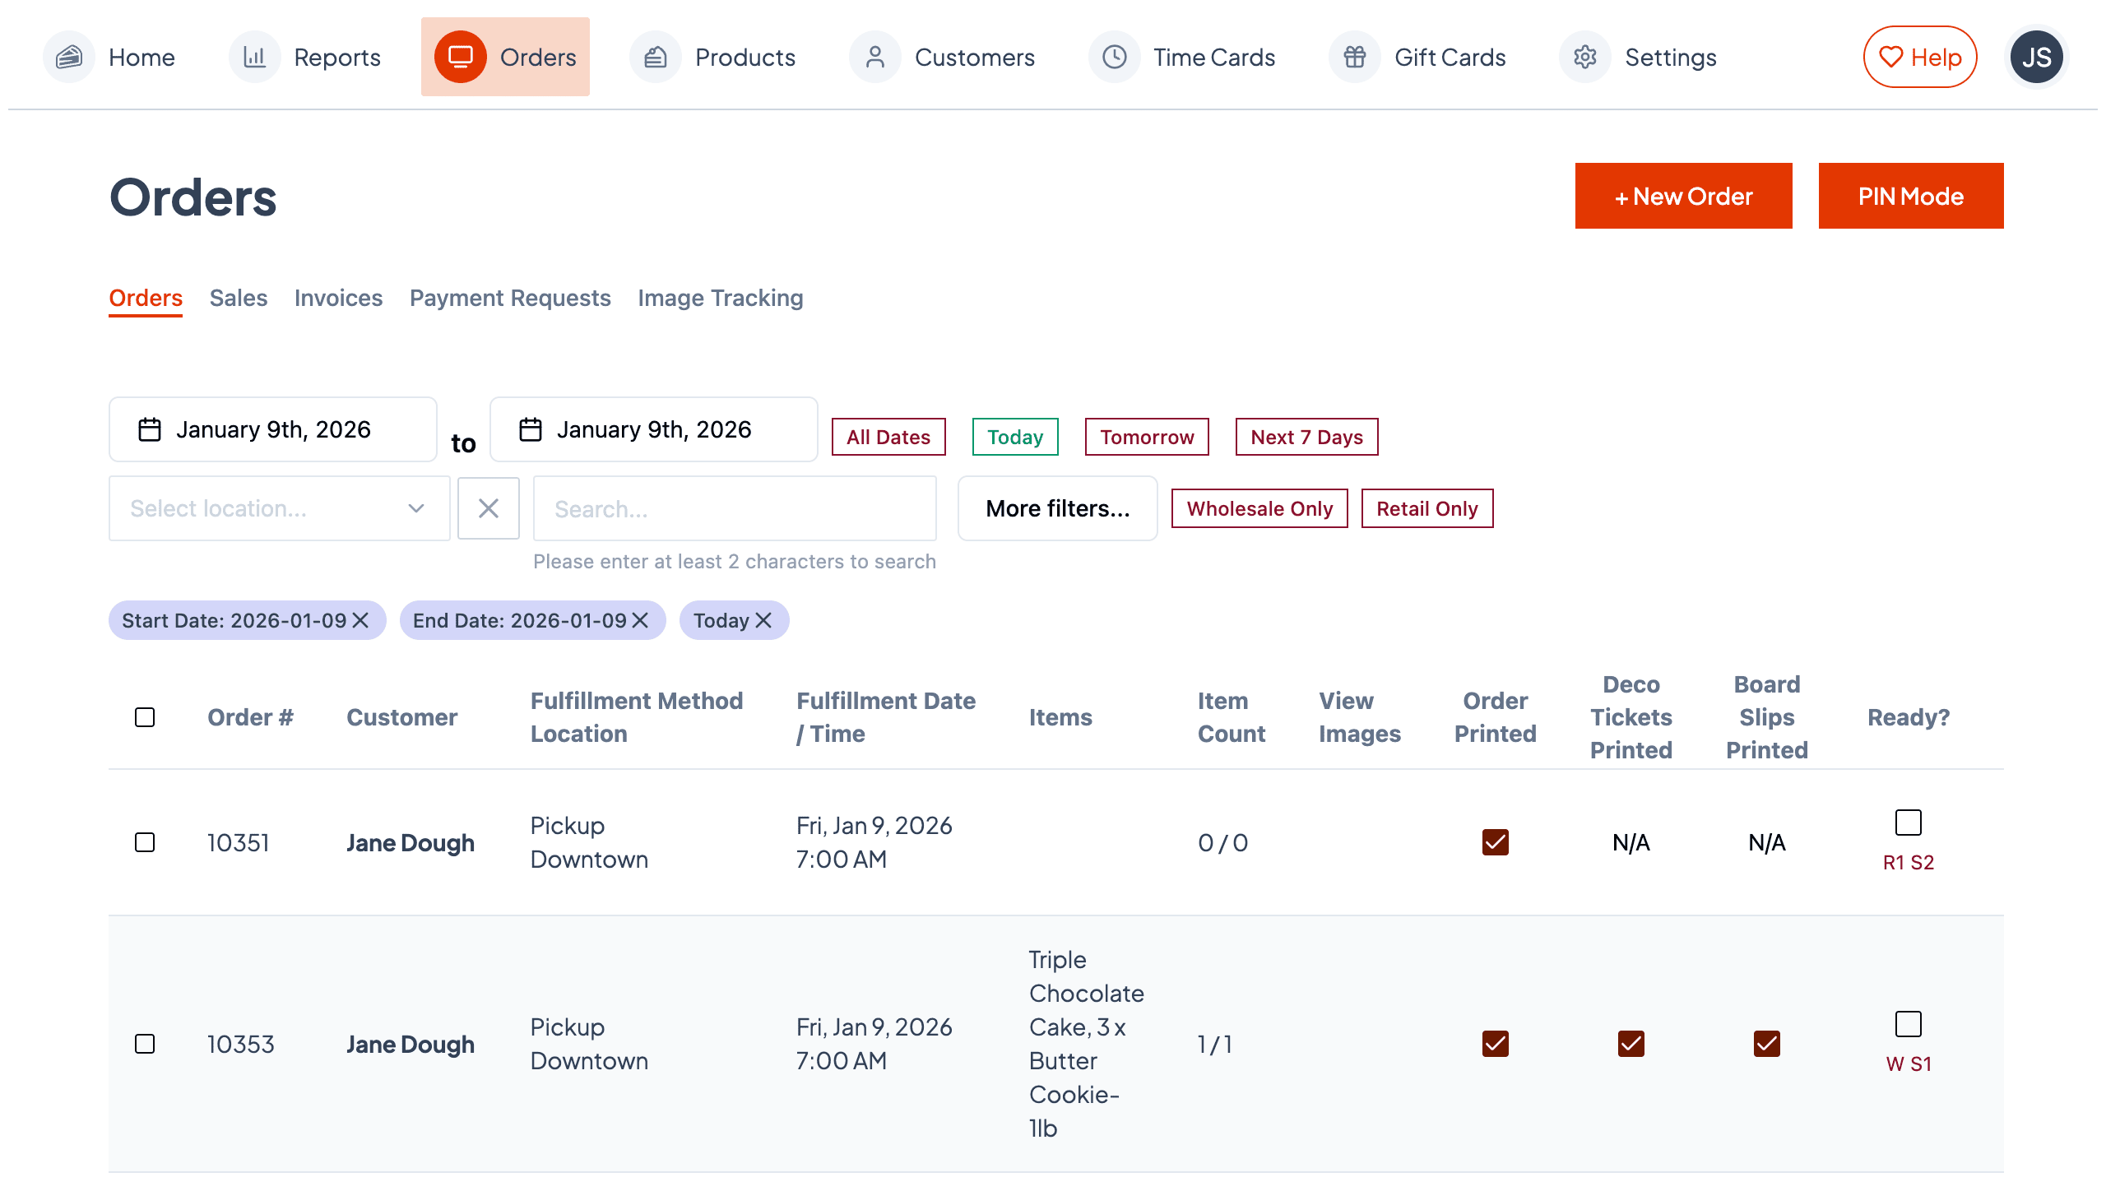Expand the Select location dropdown
The image size is (2106, 1191).
[x=279, y=508]
